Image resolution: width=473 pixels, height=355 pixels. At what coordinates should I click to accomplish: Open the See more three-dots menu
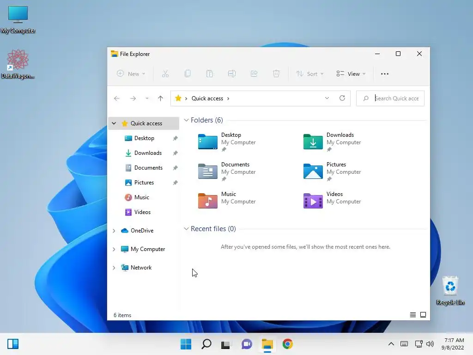tap(385, 73)
